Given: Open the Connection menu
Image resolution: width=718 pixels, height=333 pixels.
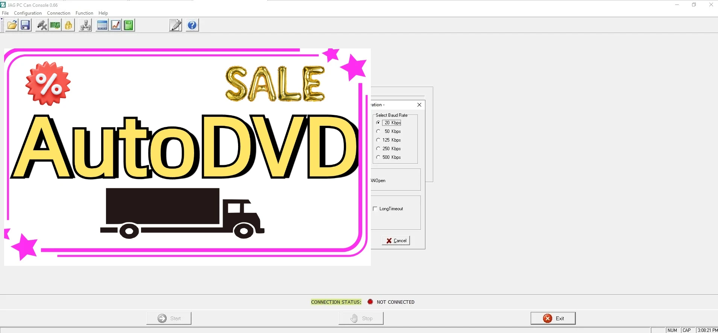Looking at the screenshot, I should coord(59,13).
